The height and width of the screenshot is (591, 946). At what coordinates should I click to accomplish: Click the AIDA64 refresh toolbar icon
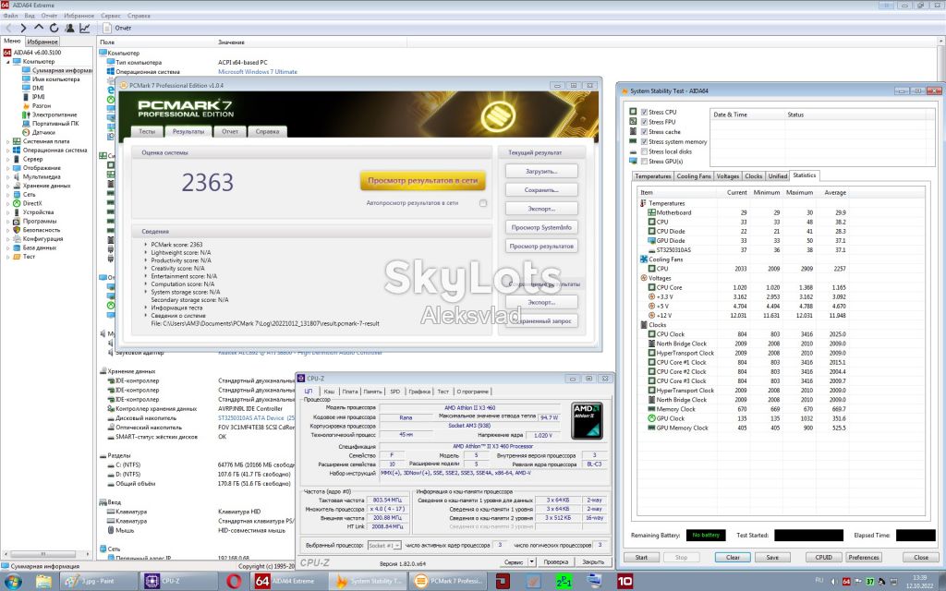pyautogui.click(x=54, y=28)
